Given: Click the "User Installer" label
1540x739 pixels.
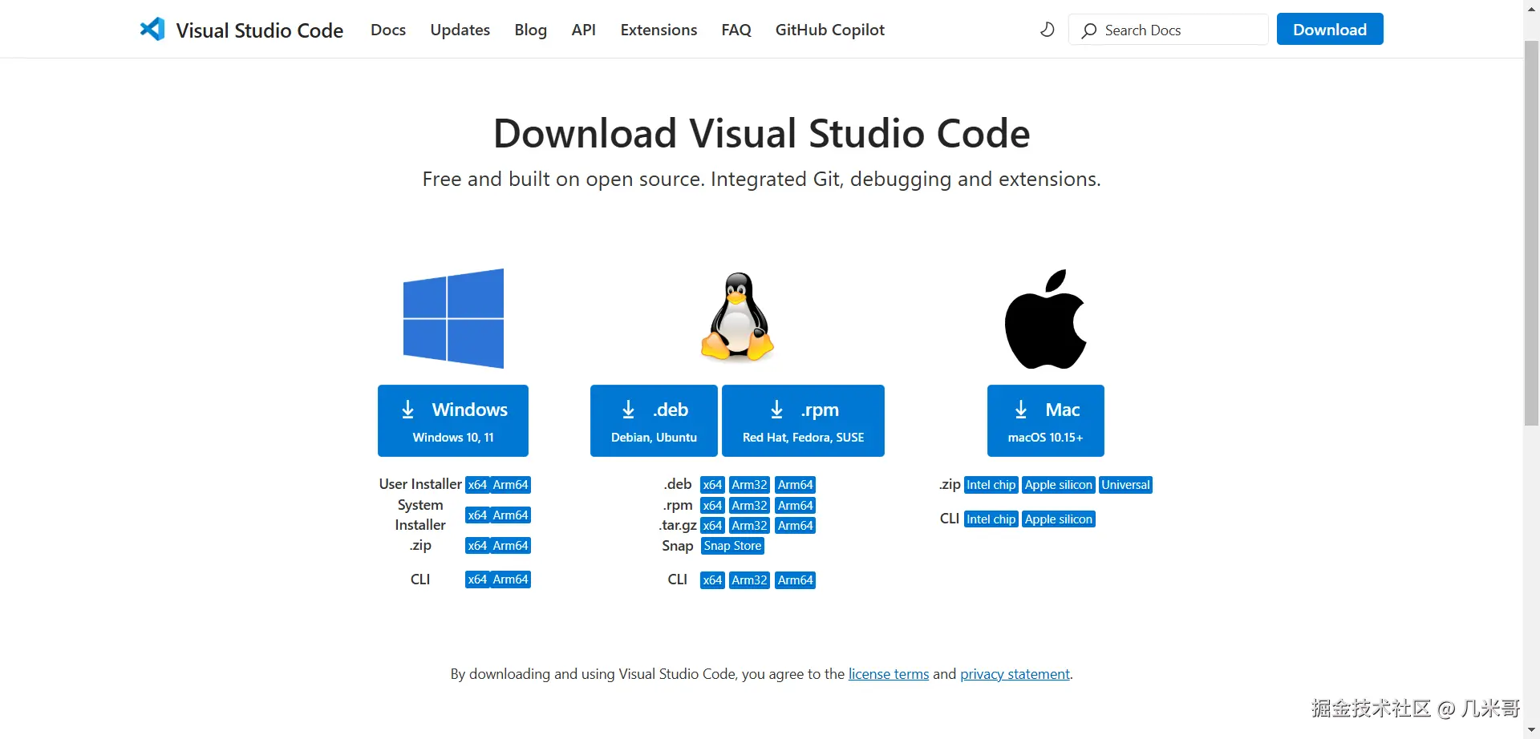Looking at the screenshot, I should coord(420,484).
